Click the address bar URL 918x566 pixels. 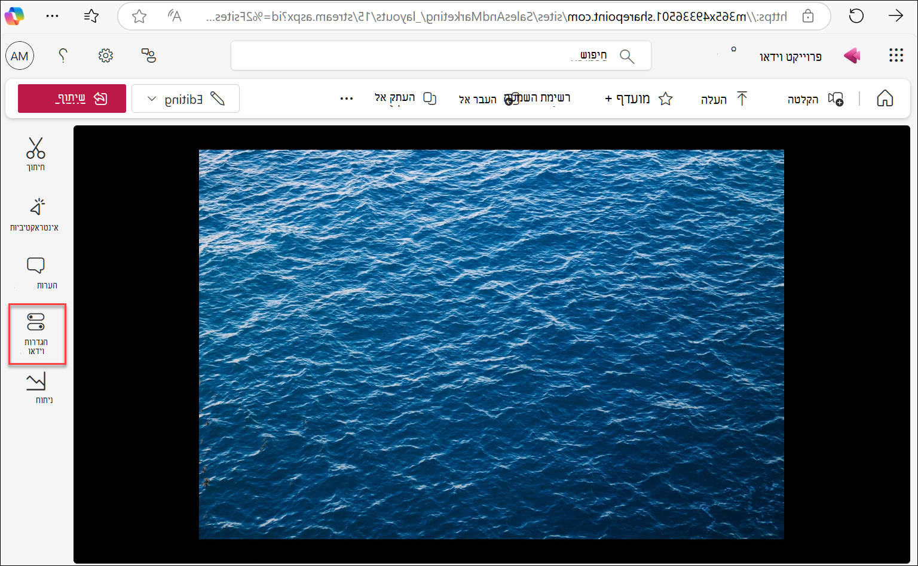coord(497,17)
